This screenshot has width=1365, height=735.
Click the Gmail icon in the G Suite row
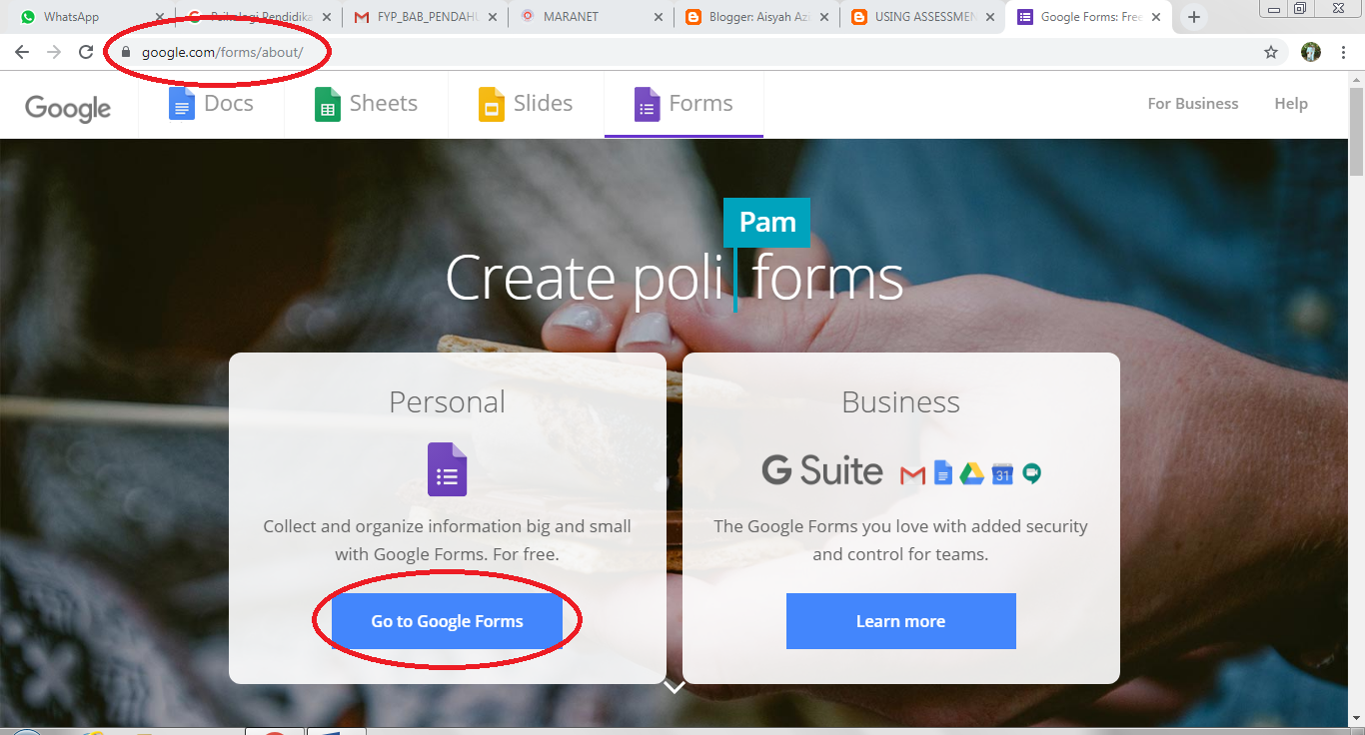[x=912, y=472]
